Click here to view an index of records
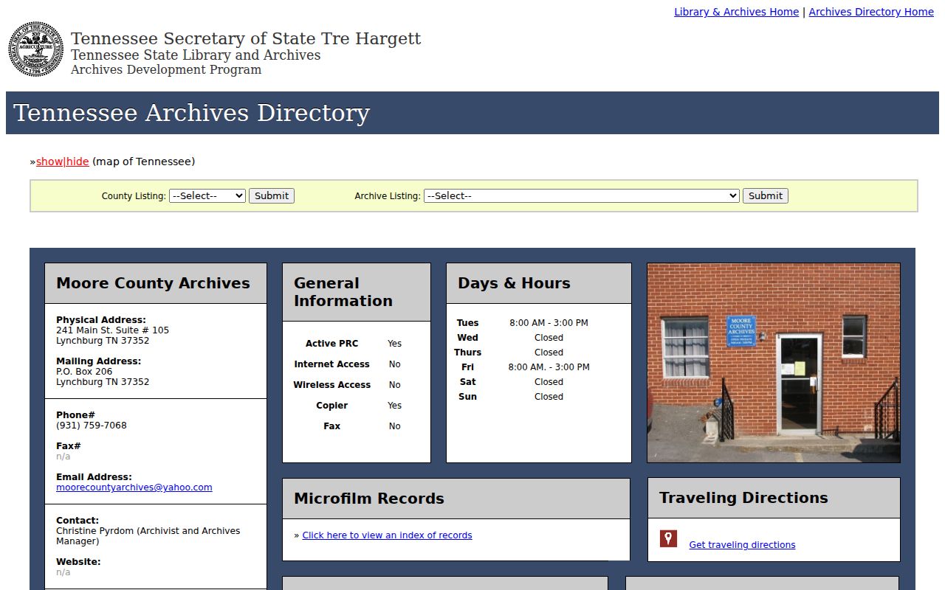 click(387, 535)
